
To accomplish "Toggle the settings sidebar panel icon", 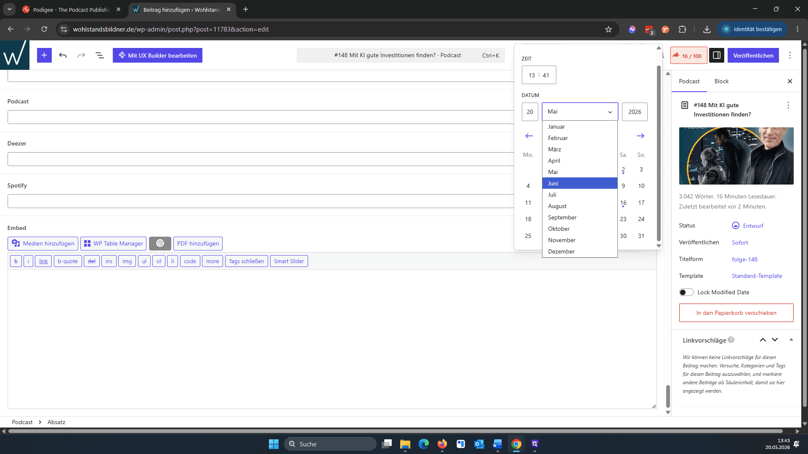I will pos(716,55).
